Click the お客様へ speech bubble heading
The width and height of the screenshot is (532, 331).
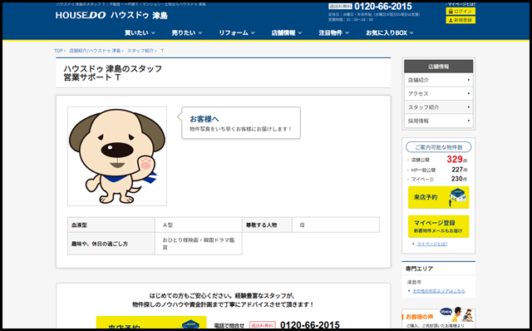tap(204, 119)
